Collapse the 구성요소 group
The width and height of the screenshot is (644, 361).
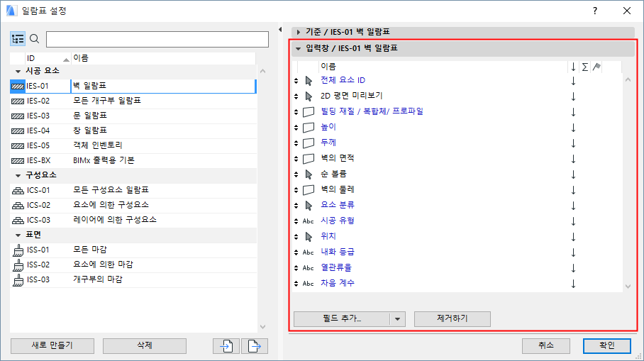tap(18, 175)
